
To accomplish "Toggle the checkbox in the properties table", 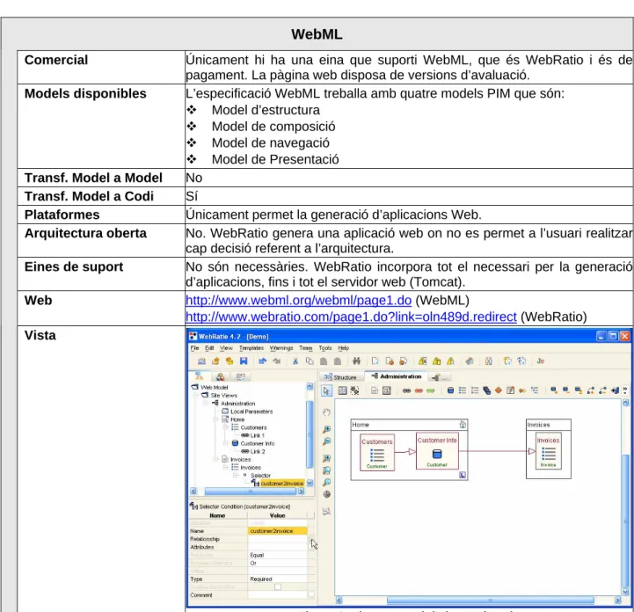I will click(x=278, y=586).
